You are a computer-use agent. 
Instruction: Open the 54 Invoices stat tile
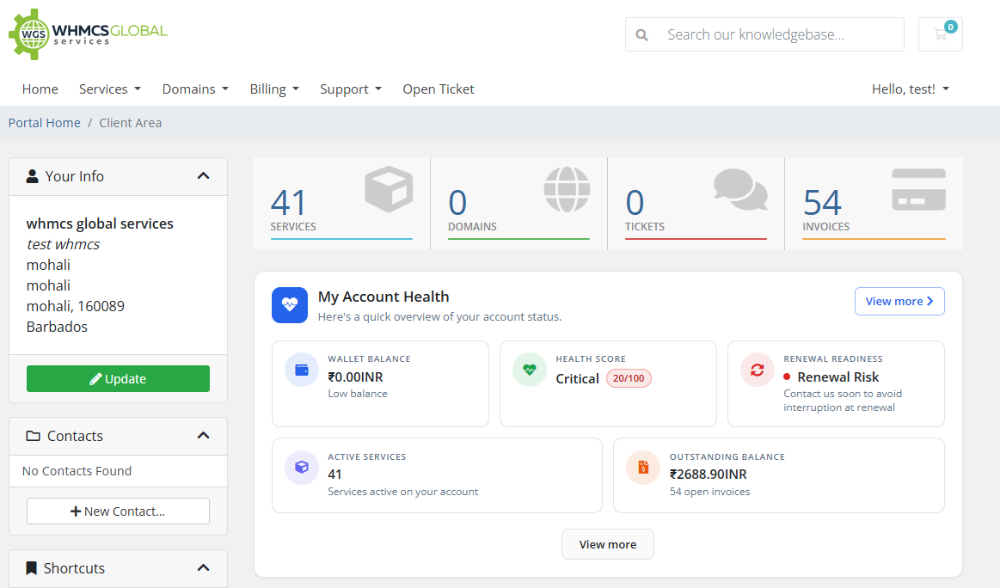[874, 204]
